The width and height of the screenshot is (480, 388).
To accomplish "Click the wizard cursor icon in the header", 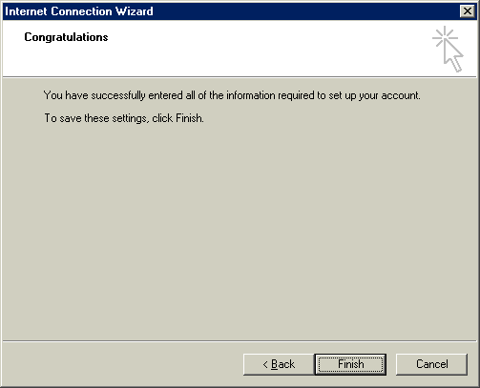I will (x=448, y=50).
